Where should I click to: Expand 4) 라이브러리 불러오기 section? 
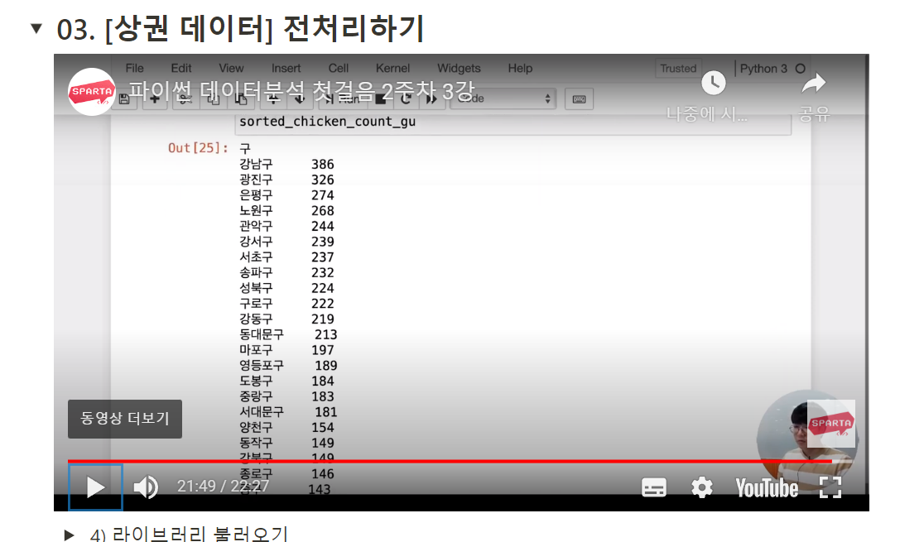pyautogui.click(x=69, y=535)
